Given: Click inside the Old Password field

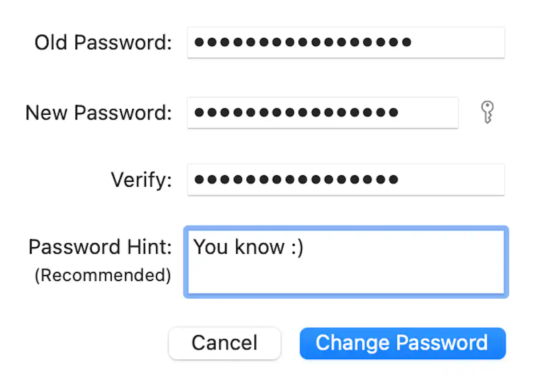Looking at the screenshot, I should [x=346, y=42].
